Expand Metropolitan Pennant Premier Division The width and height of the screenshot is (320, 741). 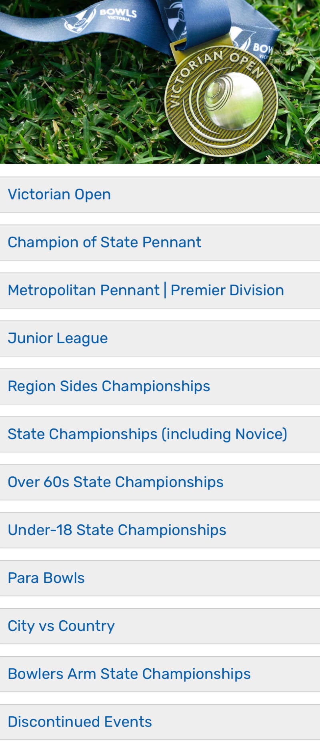click(x=160, y=291)
